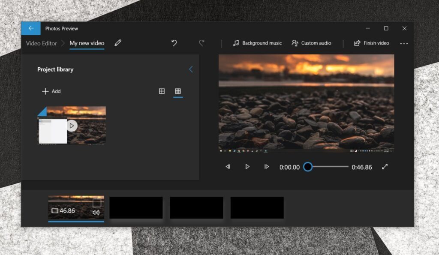Click the Redo arrow
The height and width of the screenshot is (255, 439).
(x=201, y=43)
